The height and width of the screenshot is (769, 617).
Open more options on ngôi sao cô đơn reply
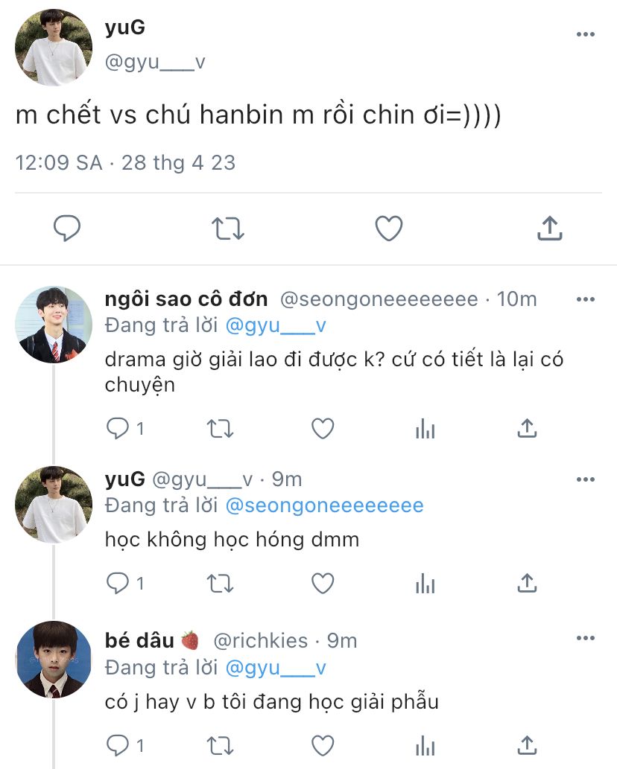click(586, 299)
